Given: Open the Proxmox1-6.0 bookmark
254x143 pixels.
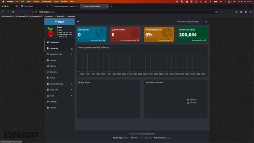Looking at the screenshot, I should pos(8,16).
